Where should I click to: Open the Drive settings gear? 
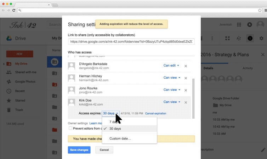tap(261, 38)
